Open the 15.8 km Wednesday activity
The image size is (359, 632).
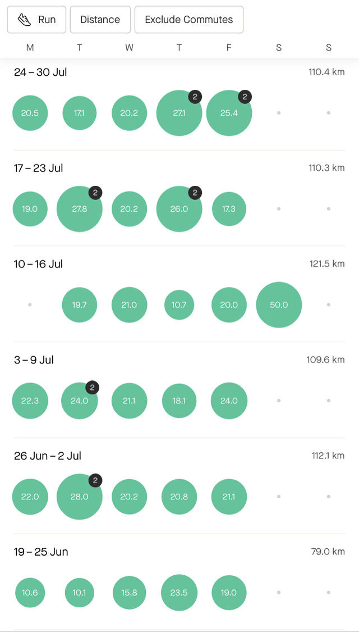click(x=129, y=592)
